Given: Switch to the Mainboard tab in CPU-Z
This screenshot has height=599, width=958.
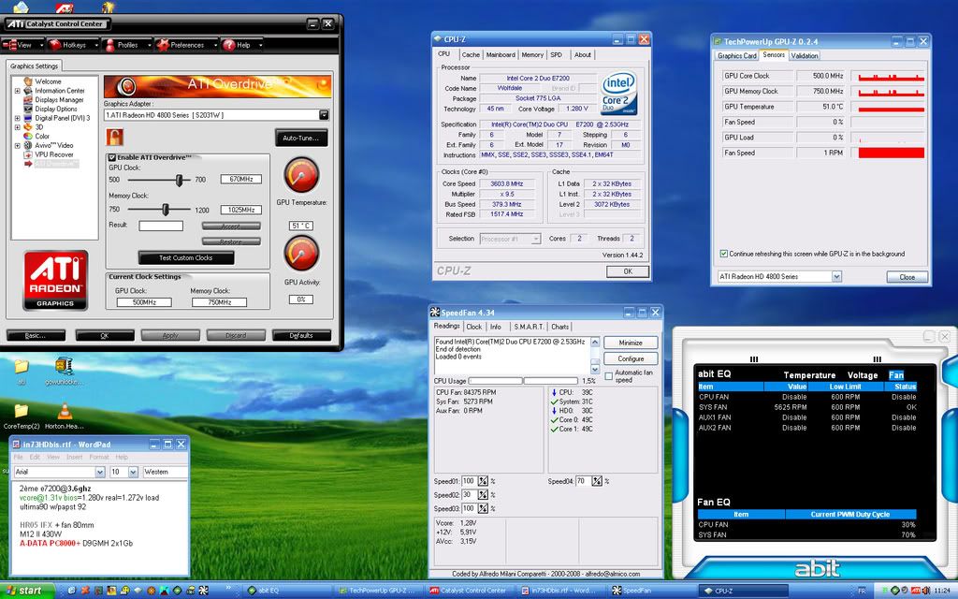Looking at the screenshot, I should (500, 55).
